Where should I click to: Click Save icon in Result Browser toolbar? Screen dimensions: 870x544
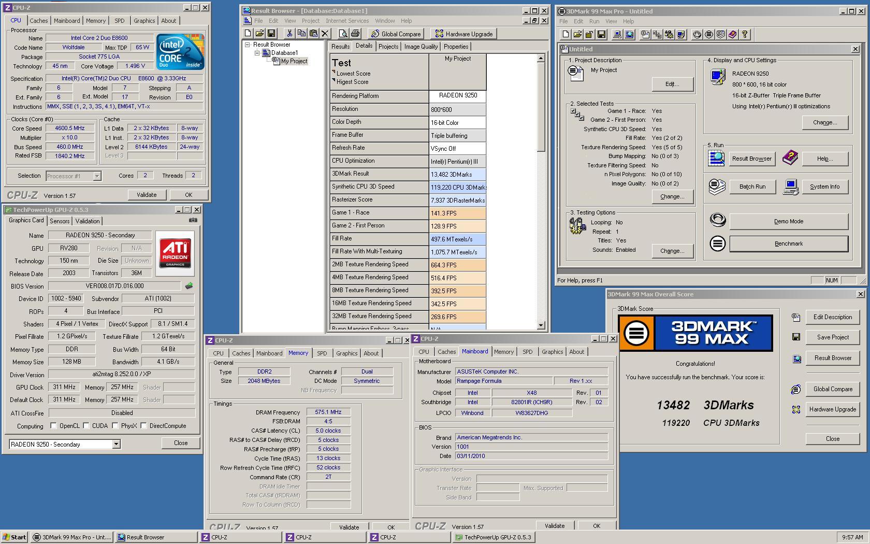[271, 34]
